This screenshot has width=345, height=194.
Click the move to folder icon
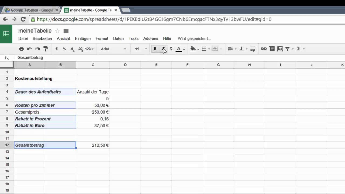(66, 31)
